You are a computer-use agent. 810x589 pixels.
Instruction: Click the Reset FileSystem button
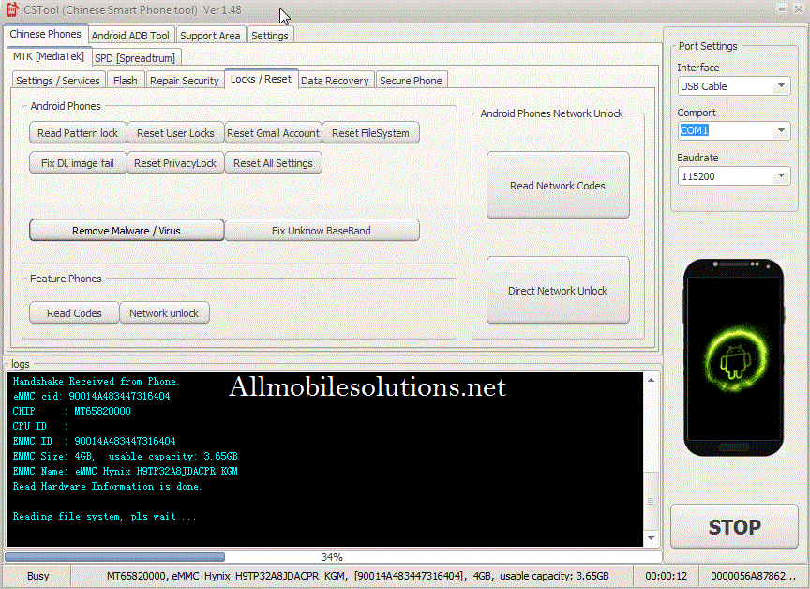pyautogui.click(x=370, y=133)
